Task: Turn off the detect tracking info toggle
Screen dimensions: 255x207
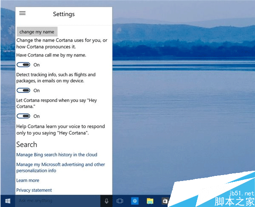Action: [24, 90]
